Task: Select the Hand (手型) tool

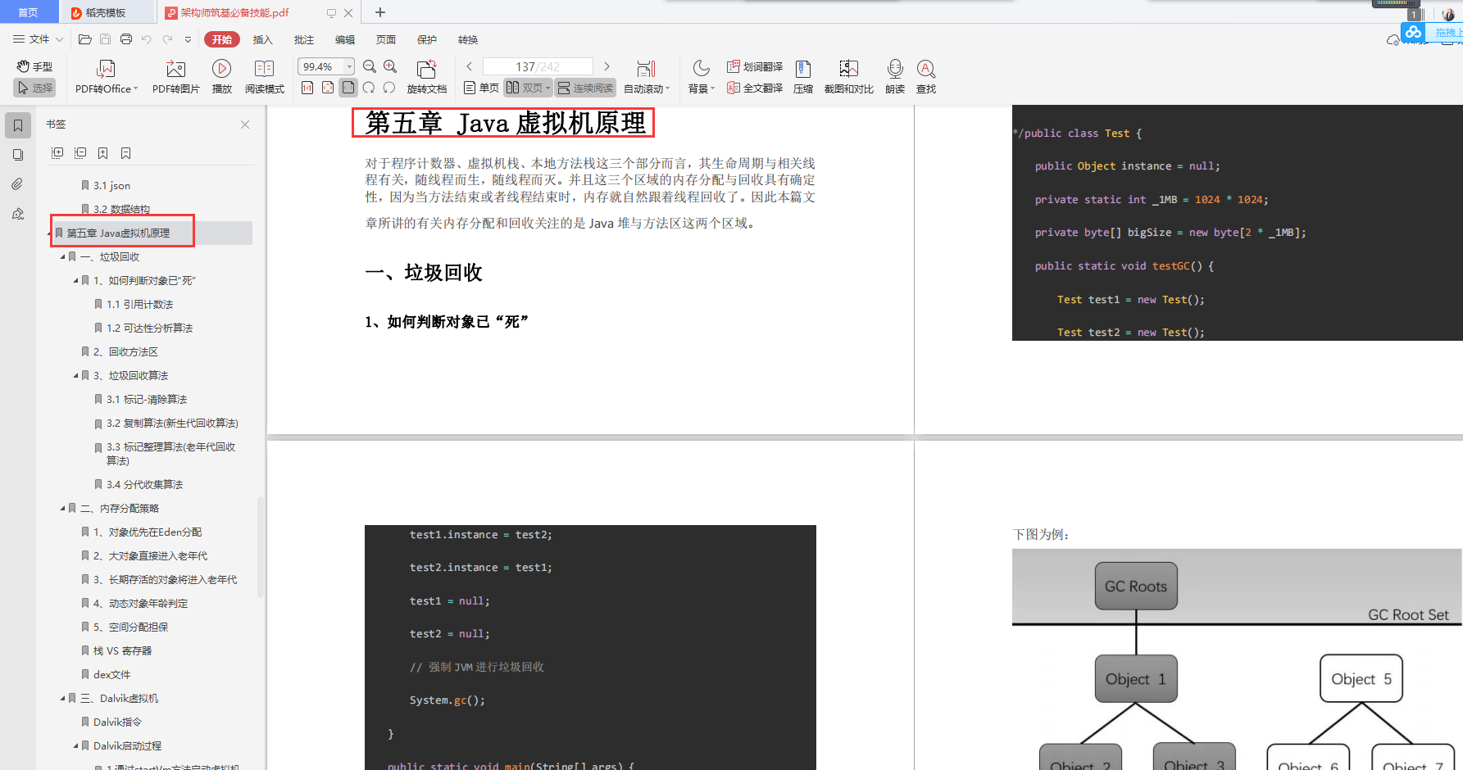Action: point(34,66)
